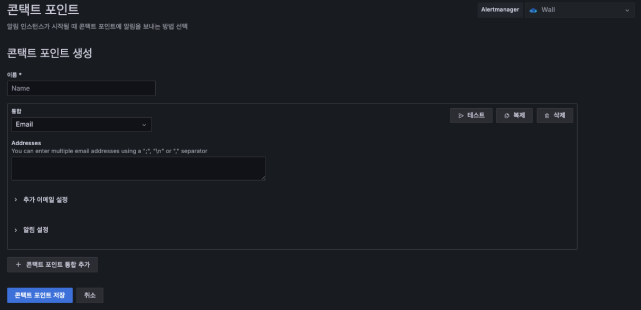Click the down arrow in Email dropdown
Image resolution: width=641 pixels, height=310 pixels.
pyautogui.click(x=144, y=125)
